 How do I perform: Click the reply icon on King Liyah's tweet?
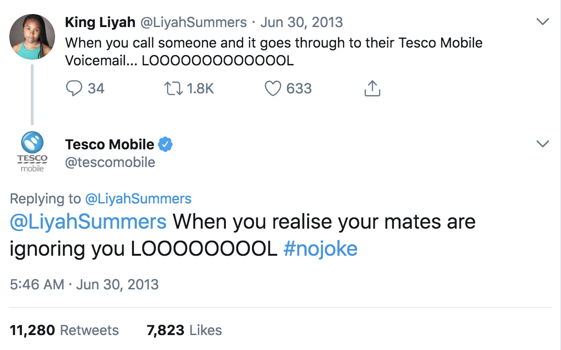74,88
